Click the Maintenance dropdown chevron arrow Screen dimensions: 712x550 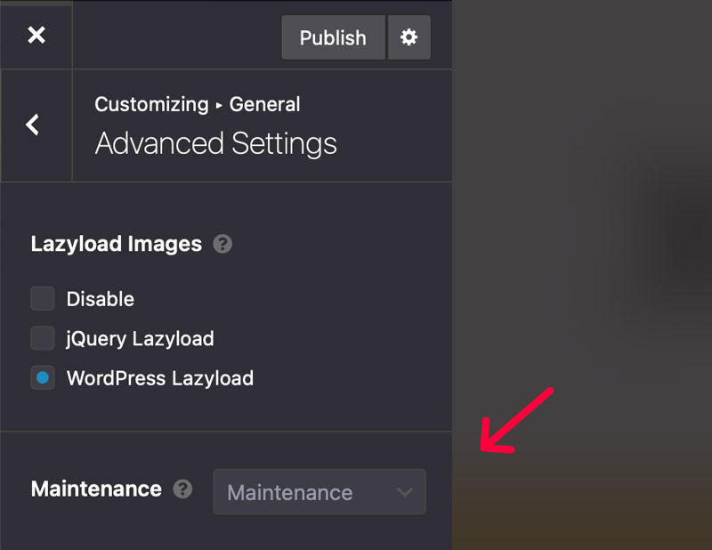coord(404,492)
